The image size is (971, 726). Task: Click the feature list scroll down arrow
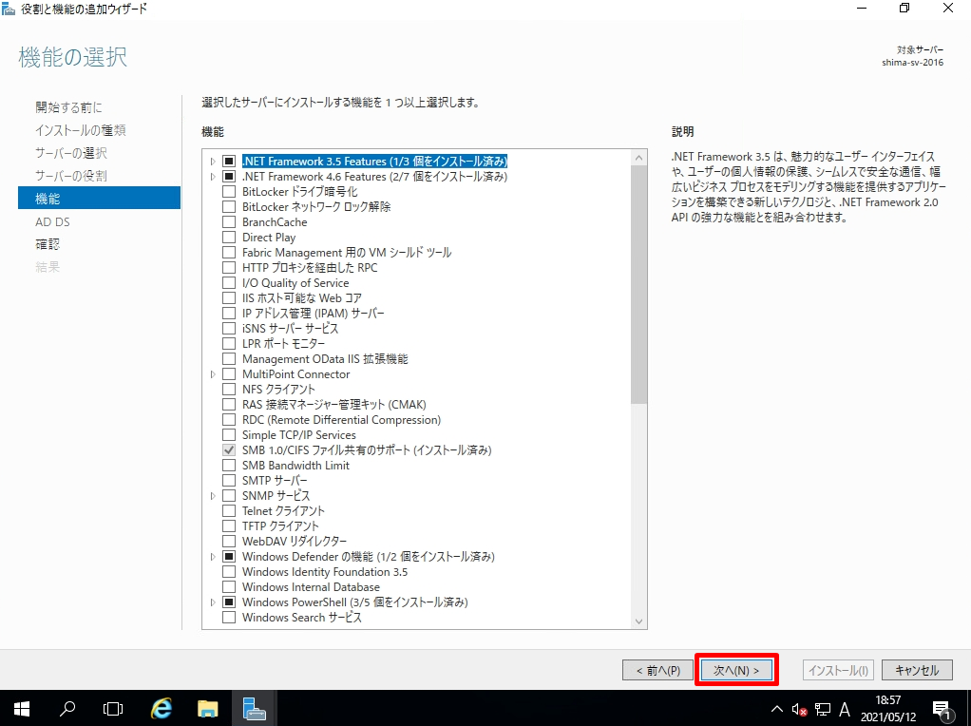pos(639,621)
